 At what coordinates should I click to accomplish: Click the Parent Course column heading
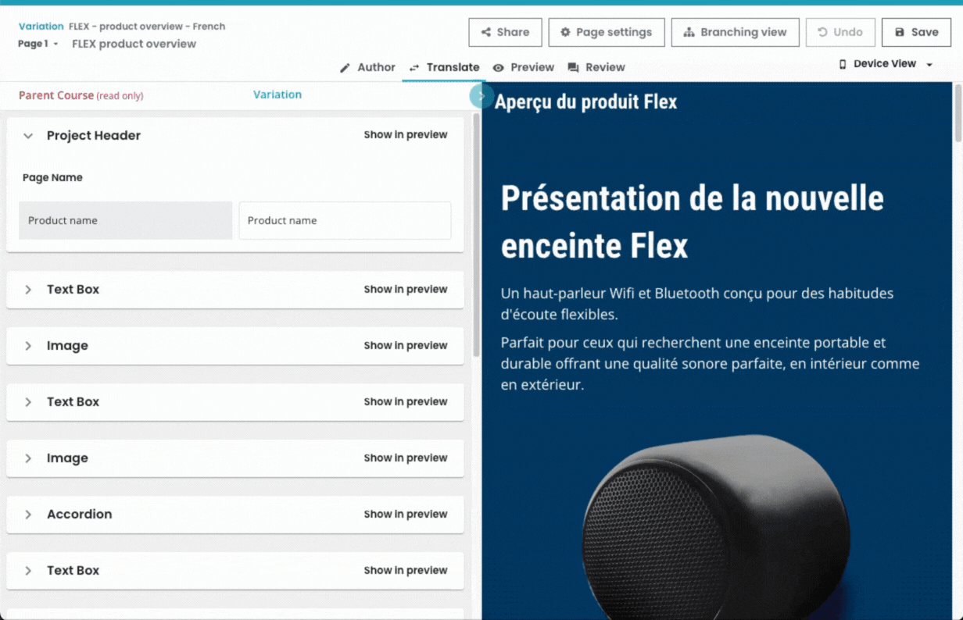click(81, 95)
